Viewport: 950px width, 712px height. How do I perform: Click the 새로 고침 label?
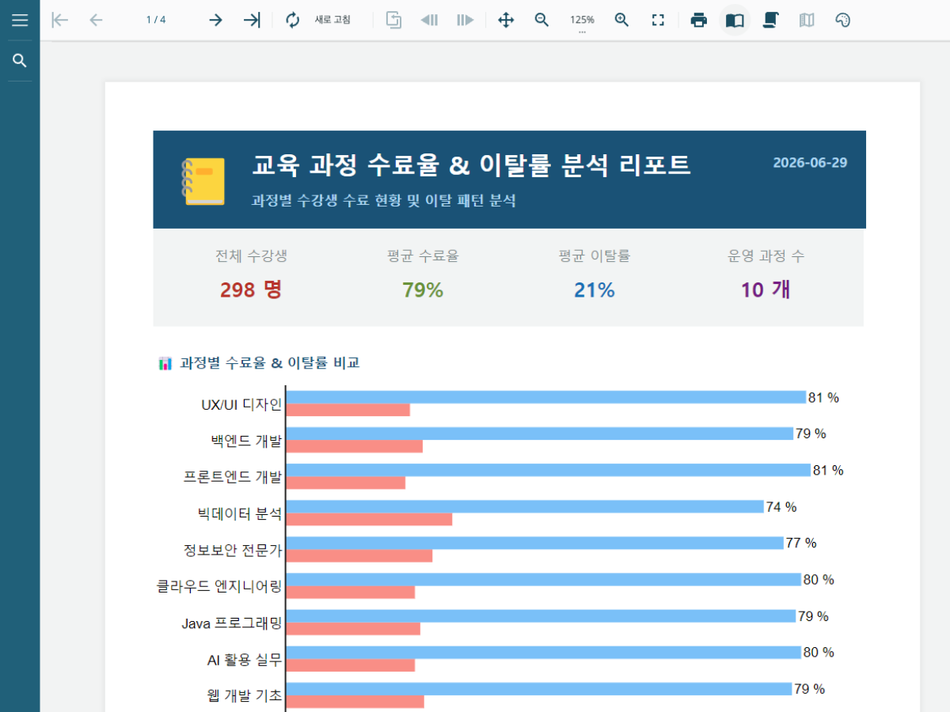pos(332,20)
